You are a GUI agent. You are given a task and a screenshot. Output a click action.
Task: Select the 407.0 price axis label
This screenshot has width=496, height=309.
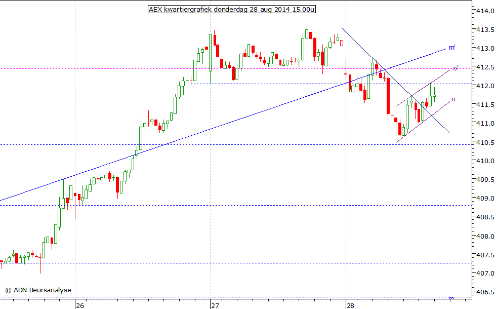[485, 273]
